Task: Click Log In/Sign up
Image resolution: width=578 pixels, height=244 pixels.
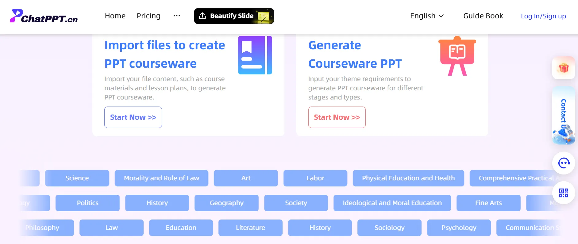Action: point(543,16)
